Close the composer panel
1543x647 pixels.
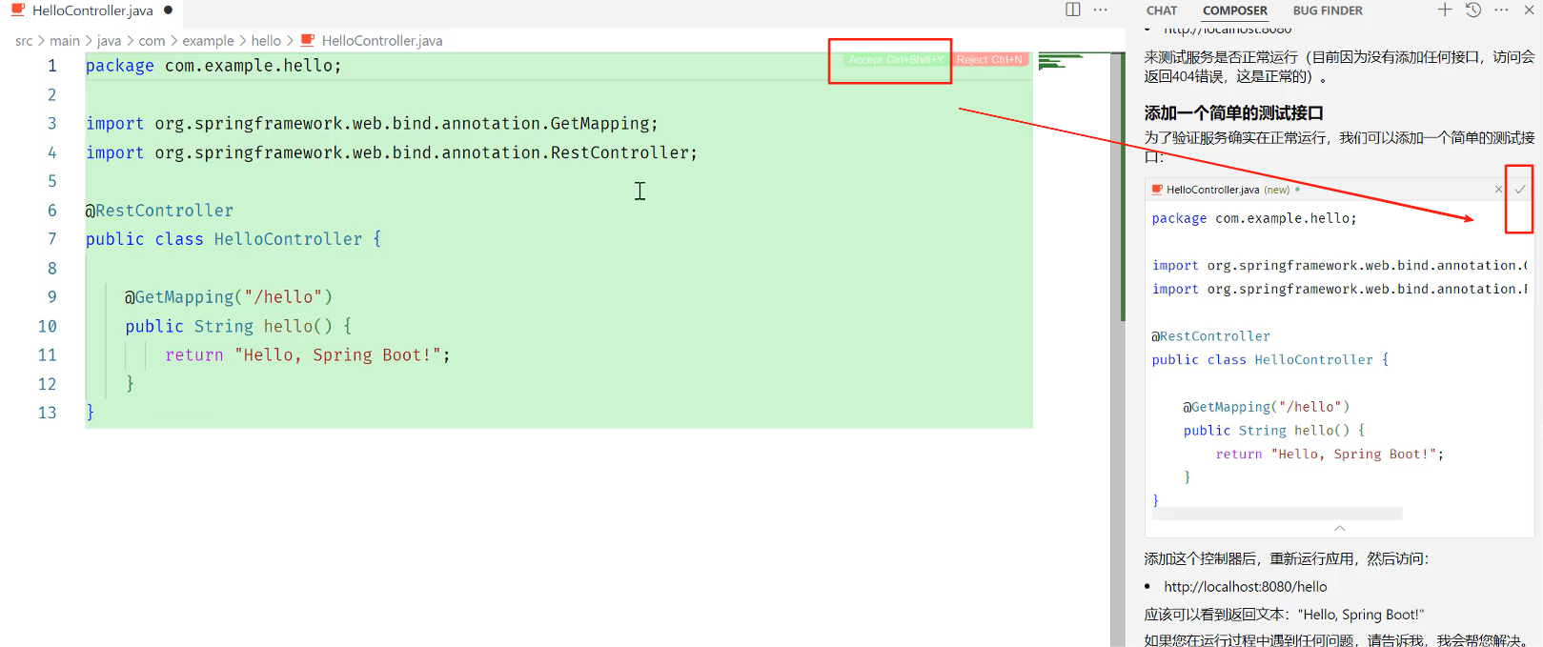tap(1530, 10)
